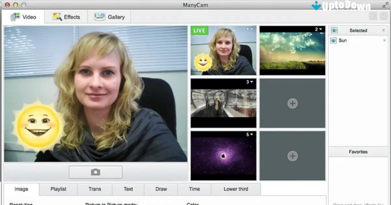Click the expand icon in the title bar
The image size is (391, 205).
[x=385, y=5]
